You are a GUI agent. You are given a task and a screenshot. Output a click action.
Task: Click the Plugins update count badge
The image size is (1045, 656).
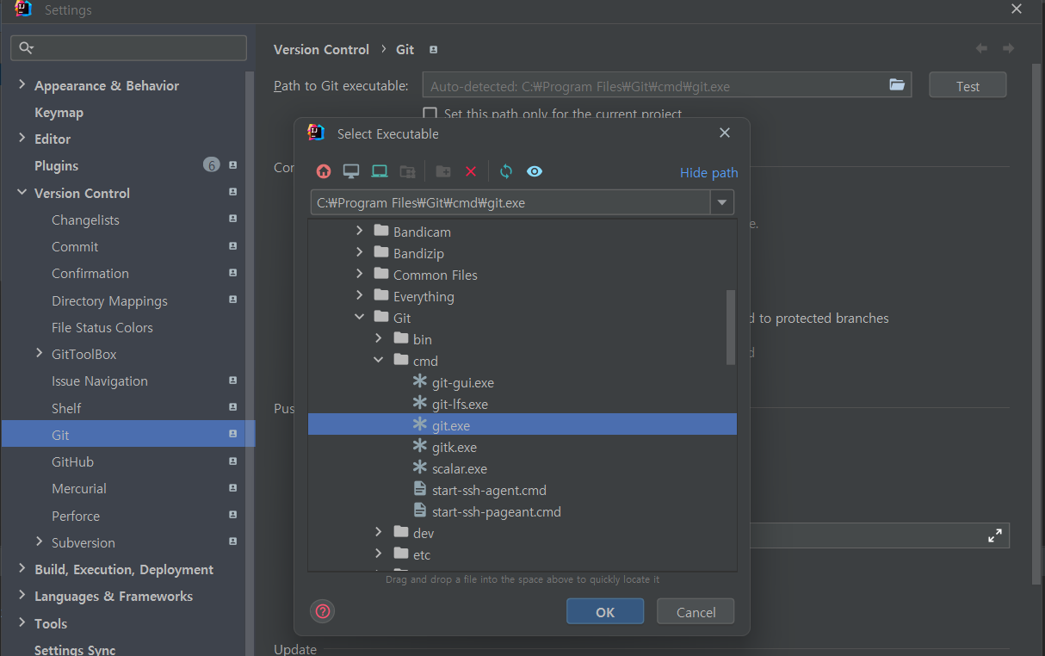(212, 165)
